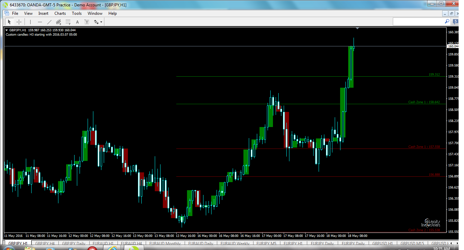Switch to the GBPJPY Daily chart tab
The height and width of the screenshot is (250, 464).
74,243
